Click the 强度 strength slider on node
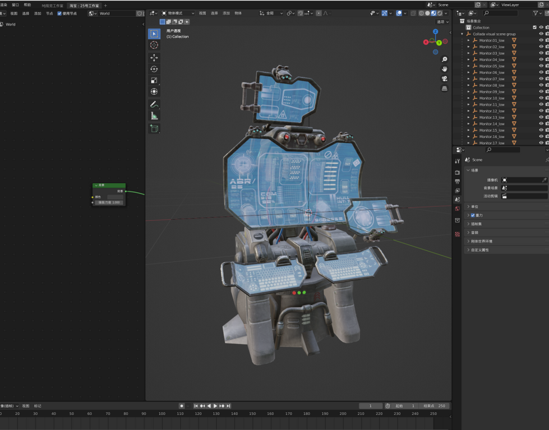 (108, 202)
